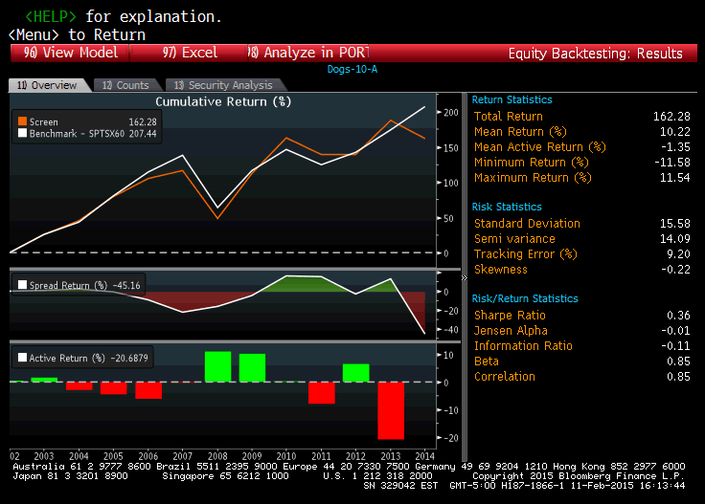The image size is (705, 504).
Task: Click the Spread Return value -45.16
Action: [x=126, y=285]
